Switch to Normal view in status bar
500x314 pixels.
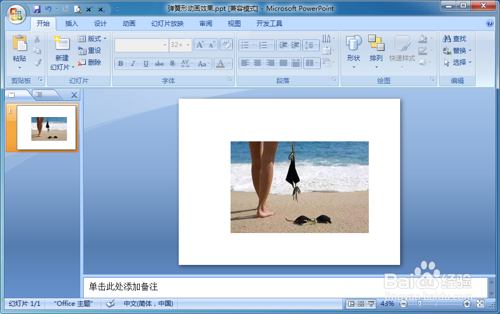tap(351, 304)
